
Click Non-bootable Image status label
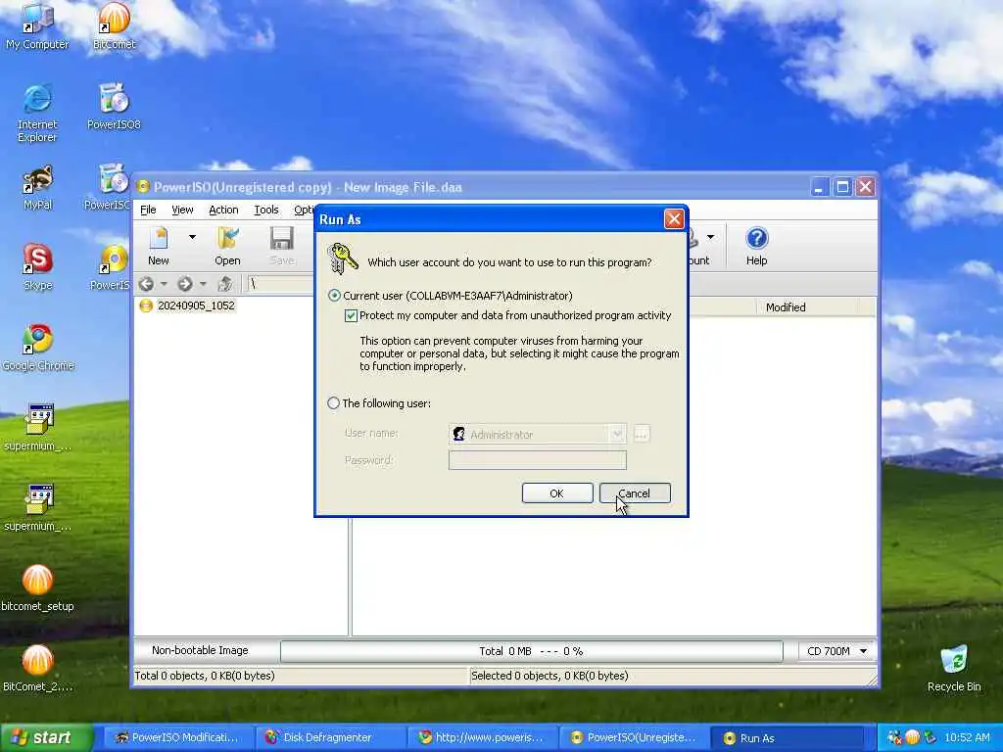point(200,650)
